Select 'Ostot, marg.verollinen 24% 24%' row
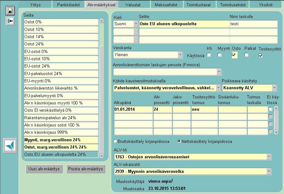This screenshot has width=284, height=194. [61, 147]
